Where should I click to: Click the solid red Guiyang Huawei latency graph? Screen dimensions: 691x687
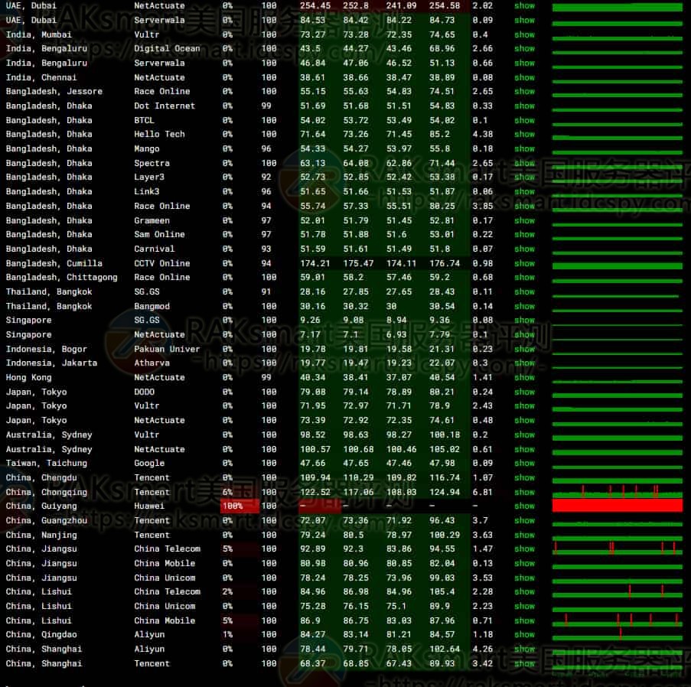[617, 506]
